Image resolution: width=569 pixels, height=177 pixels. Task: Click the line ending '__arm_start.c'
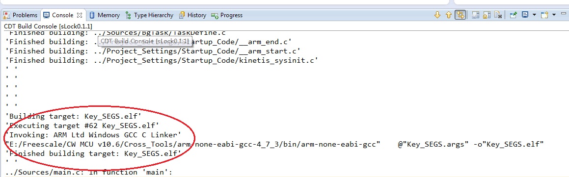tap(153, 51)
